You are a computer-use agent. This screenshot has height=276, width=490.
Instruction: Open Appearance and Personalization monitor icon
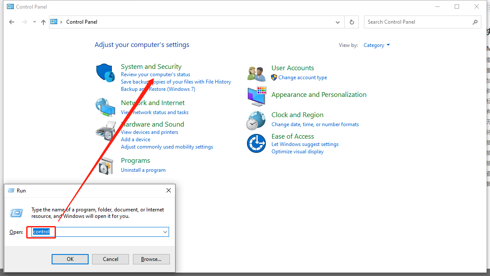coord(256,96)
